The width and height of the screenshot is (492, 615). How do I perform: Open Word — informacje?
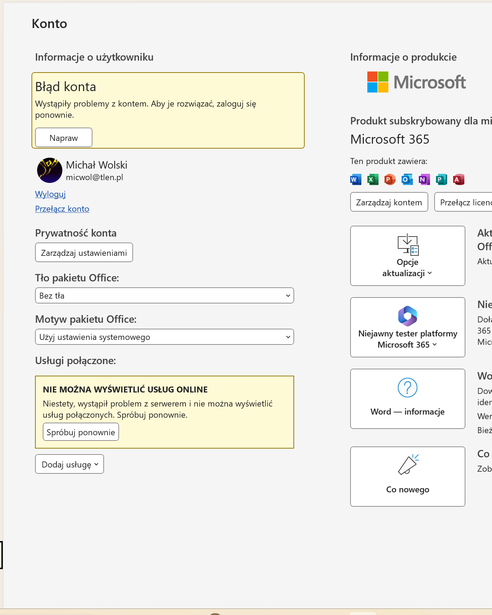click(x=408, y=399)
